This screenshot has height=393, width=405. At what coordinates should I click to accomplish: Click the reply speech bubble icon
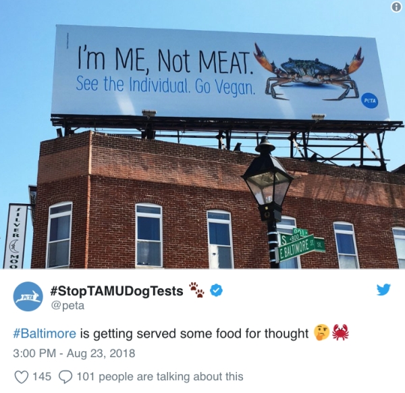coord(66,377)
